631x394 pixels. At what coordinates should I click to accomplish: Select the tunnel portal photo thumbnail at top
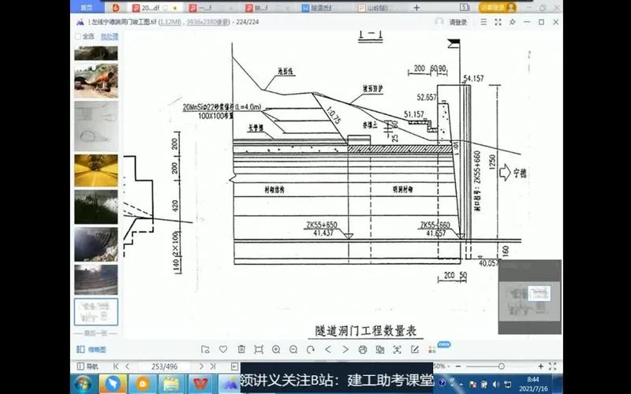click(x=96, y=53)
